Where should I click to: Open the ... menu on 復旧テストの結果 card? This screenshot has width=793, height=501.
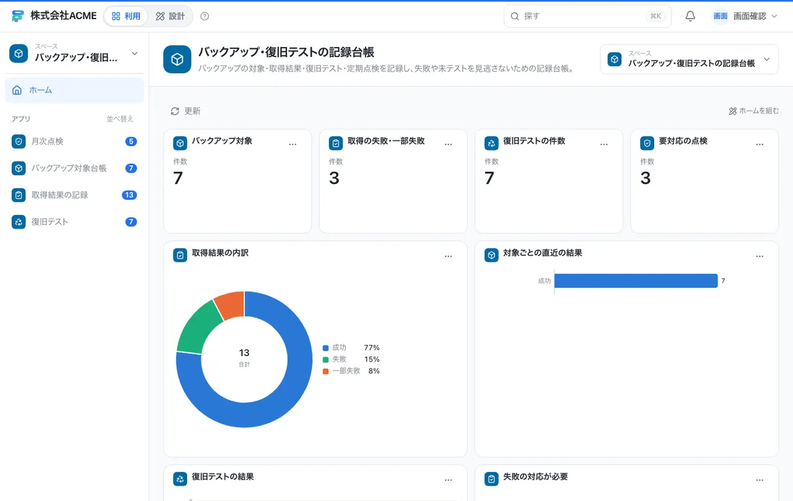(x=449, y=480)
